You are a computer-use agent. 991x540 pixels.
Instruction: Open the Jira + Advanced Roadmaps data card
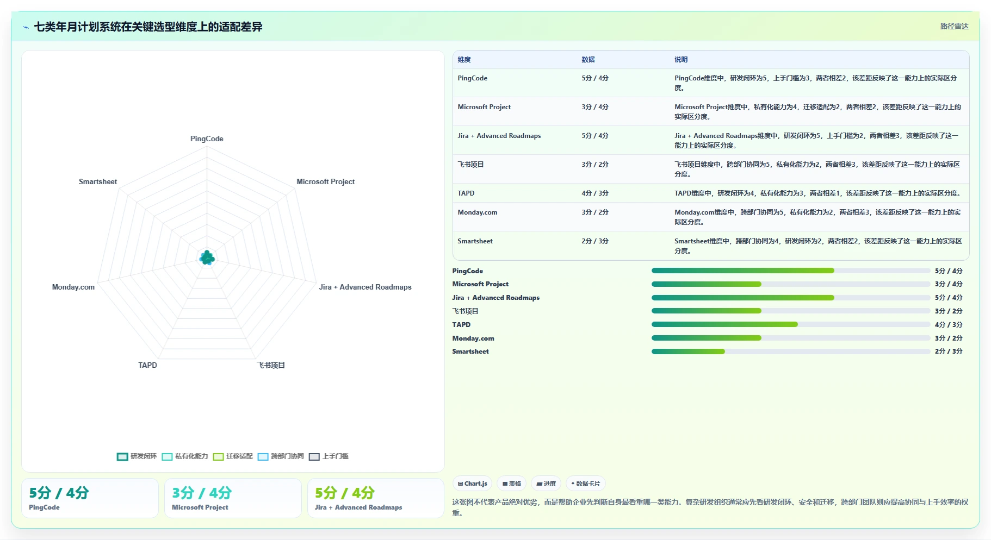click(x=376, y=498)
